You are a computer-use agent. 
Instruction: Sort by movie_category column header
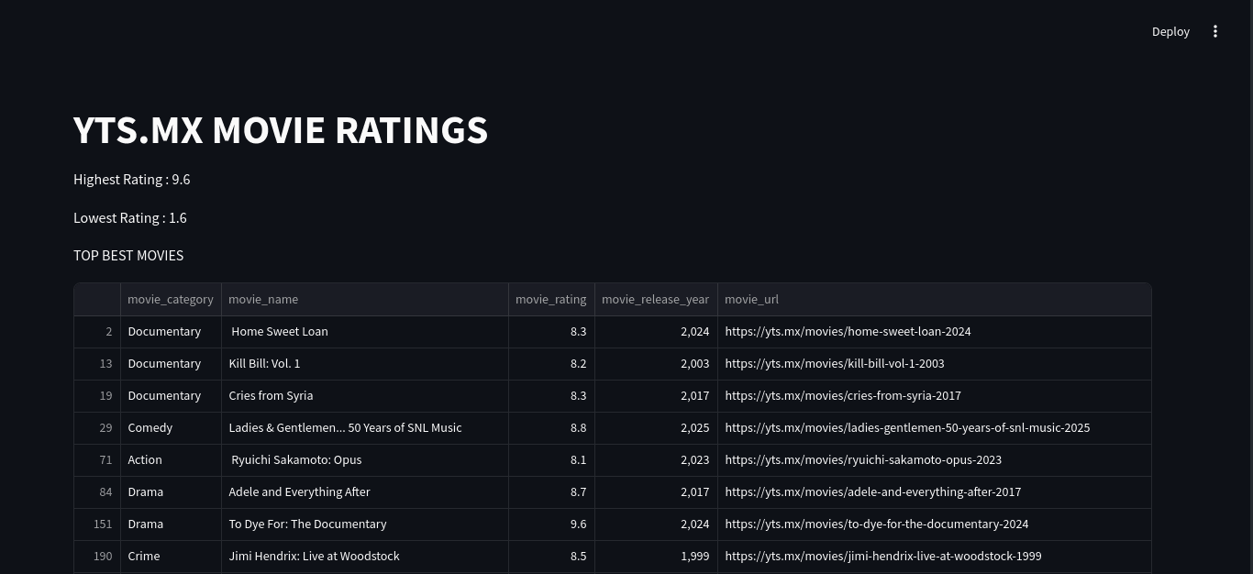pyautogui.click(x=171, y=300)
